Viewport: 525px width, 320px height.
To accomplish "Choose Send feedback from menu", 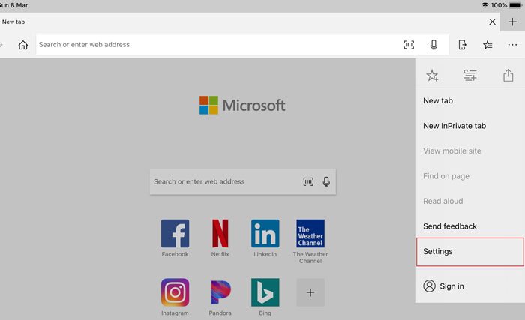I will [x=470, y=226].
